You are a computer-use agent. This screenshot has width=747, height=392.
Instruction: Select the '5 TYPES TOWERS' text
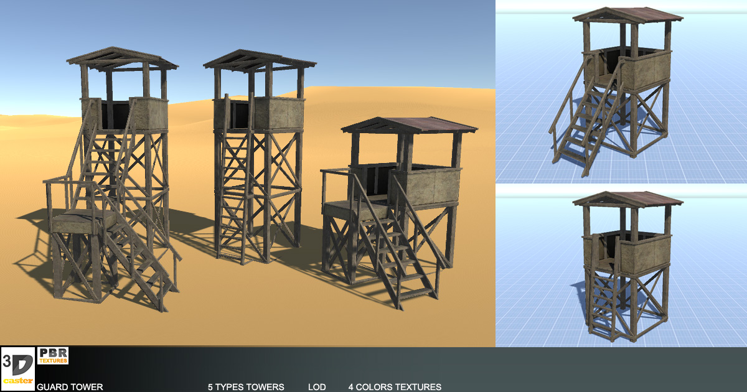click(x=246, y=387)
